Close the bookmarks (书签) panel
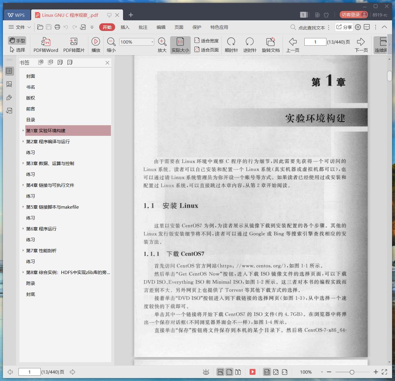Viewport: 395px width, 381px height. tap(107, 62)
